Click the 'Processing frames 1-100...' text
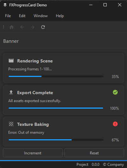The image size is (127, 168). click(x=30, y=69)
